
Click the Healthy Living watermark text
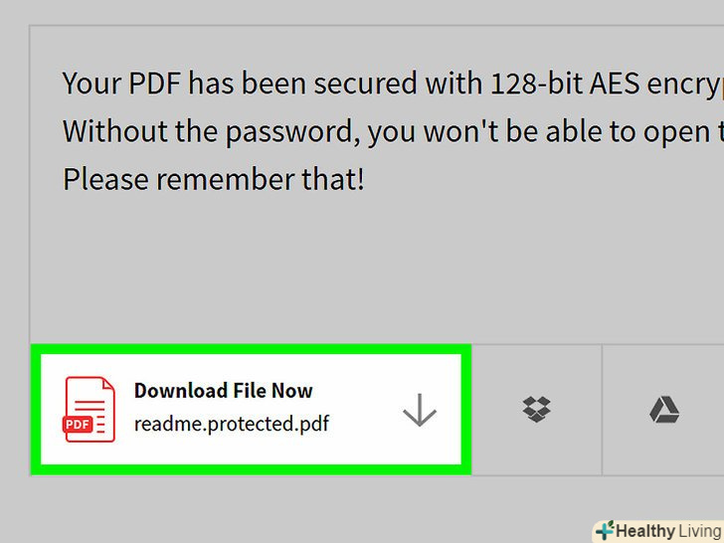666,531
